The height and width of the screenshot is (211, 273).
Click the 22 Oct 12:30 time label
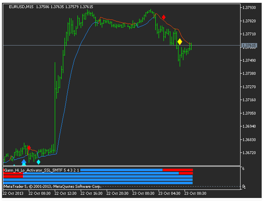point(65,194)
